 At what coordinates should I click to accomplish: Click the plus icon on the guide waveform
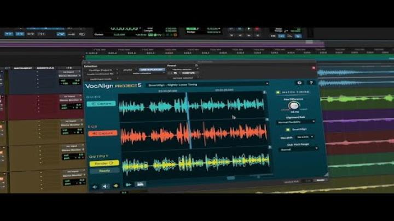[x=264, y=92]
